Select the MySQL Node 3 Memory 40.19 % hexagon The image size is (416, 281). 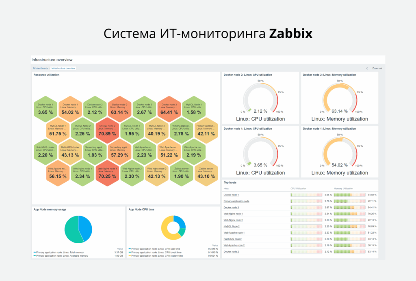point(156,131)
